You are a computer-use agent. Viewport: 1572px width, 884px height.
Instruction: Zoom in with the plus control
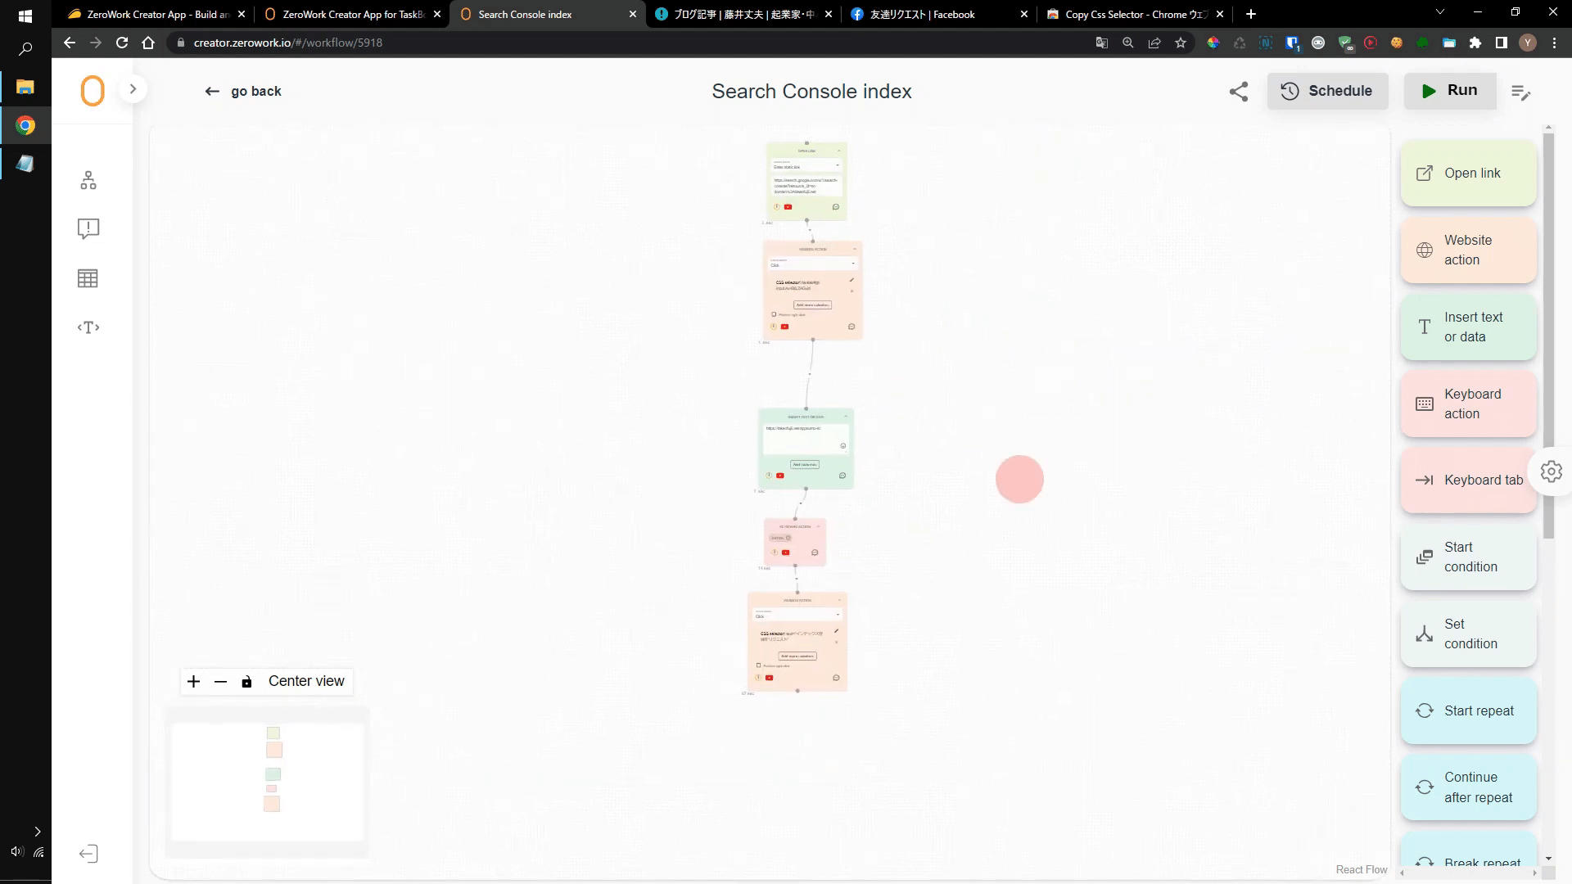click(193, 681)
